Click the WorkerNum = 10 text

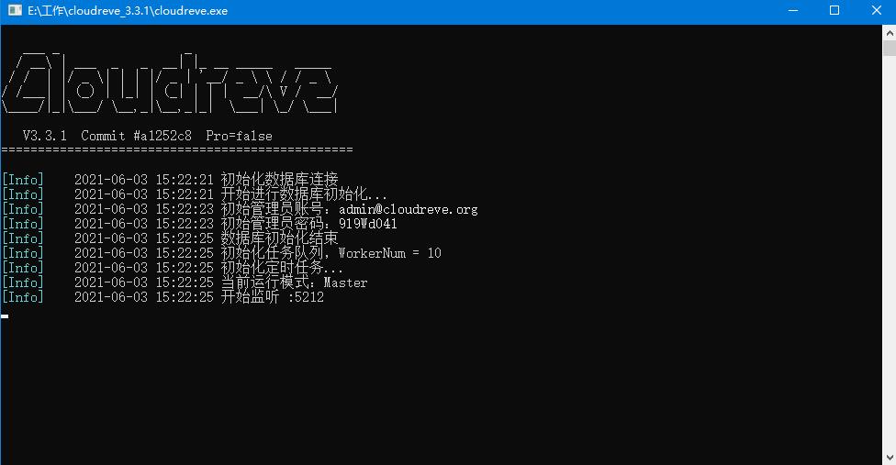tap(390, 253)
